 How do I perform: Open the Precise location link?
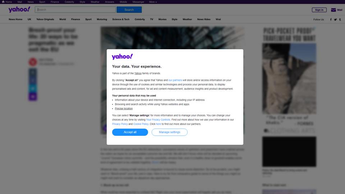tap(124, 108)
